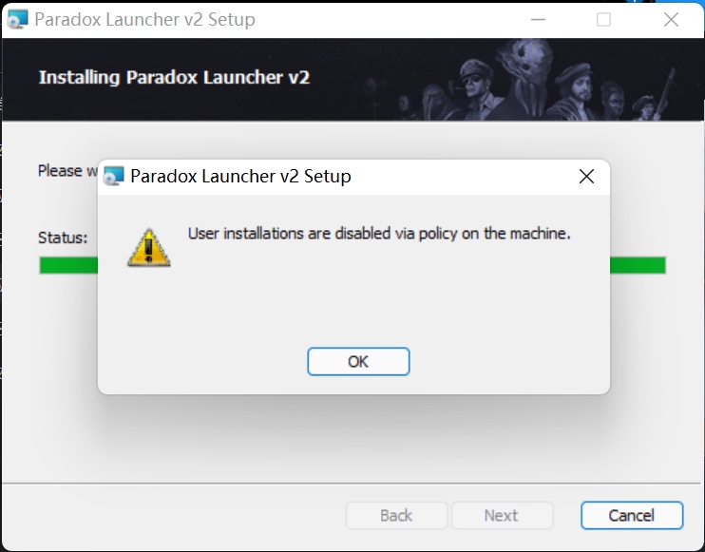705x552 pixels.
Task: Click the installer icon in dialog title bar
Action: (x=113, y=176)
